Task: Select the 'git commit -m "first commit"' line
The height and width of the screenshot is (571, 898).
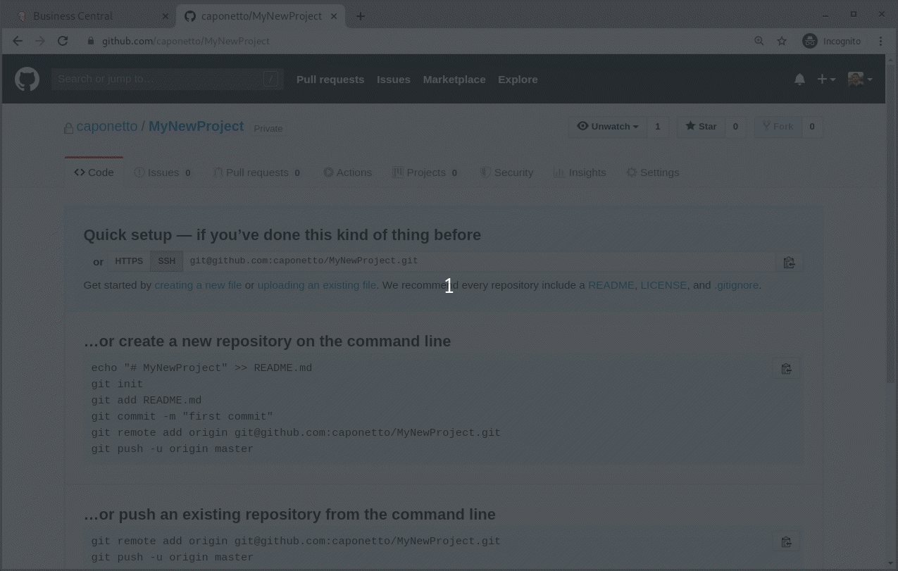Action: coord(182,417)
